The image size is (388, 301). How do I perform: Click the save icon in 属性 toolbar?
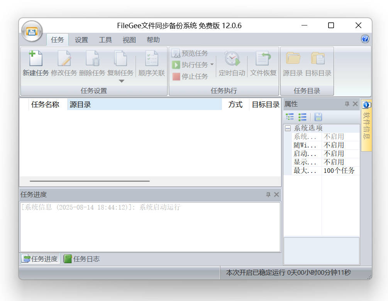[x=318, y=117]
